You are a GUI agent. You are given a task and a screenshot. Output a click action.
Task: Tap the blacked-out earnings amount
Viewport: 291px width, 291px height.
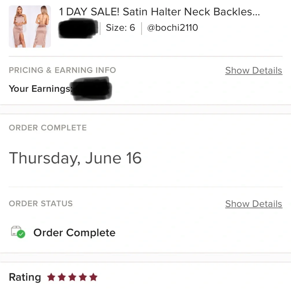93,88
